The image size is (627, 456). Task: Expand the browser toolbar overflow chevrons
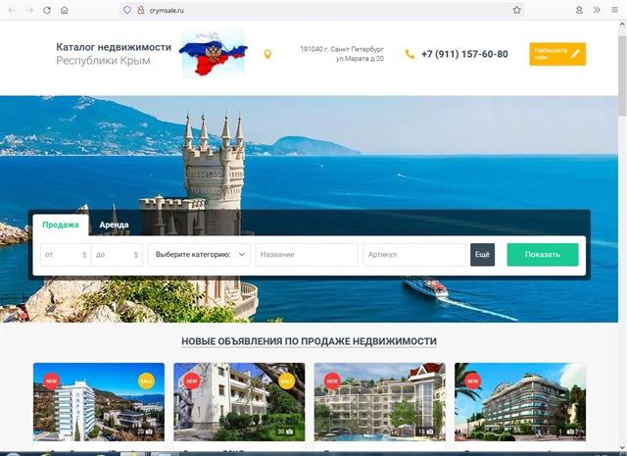coord(597,10)
